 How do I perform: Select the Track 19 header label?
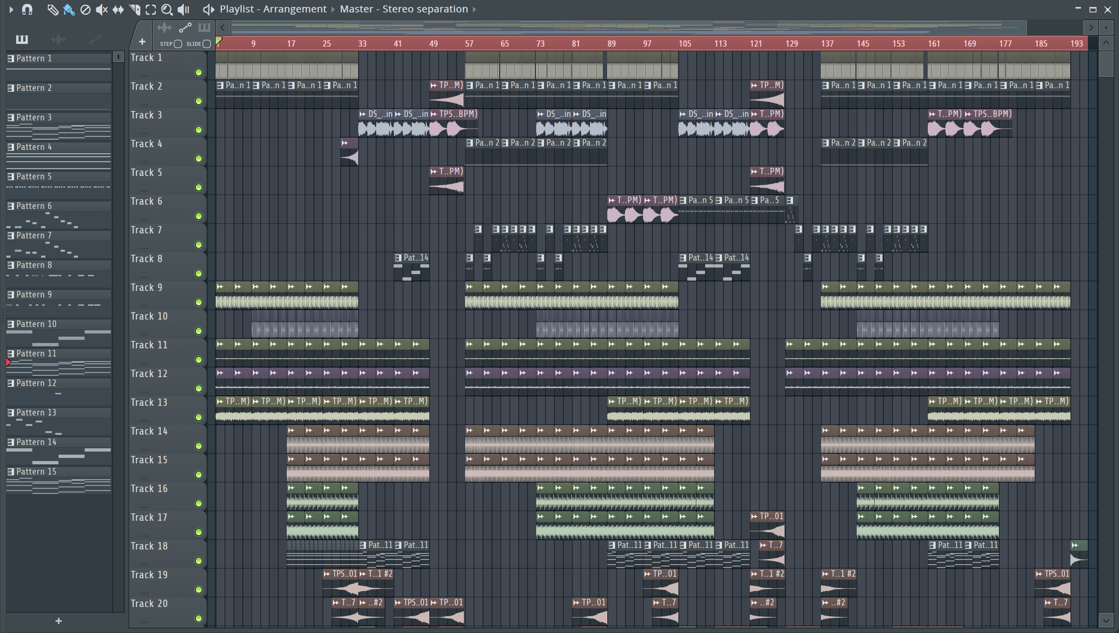point(149,575)
